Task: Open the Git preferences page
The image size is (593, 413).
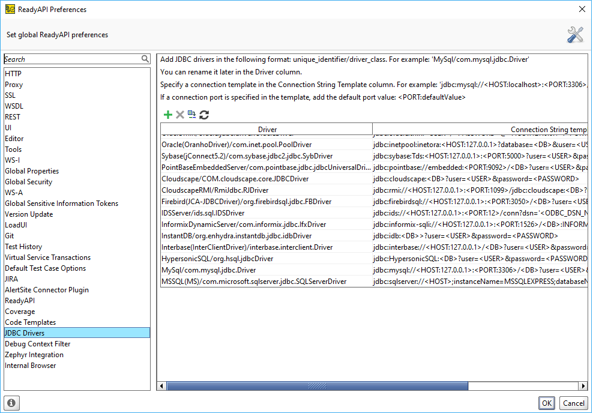Action: 77,236
